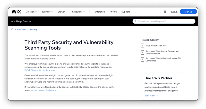Open the globe language selector

(165, 12)
